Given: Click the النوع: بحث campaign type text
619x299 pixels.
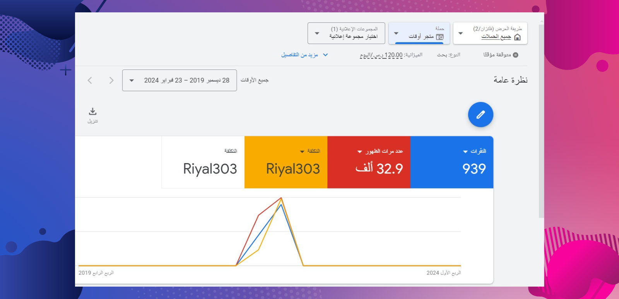Looking at the screenshot, I should 449,55.
